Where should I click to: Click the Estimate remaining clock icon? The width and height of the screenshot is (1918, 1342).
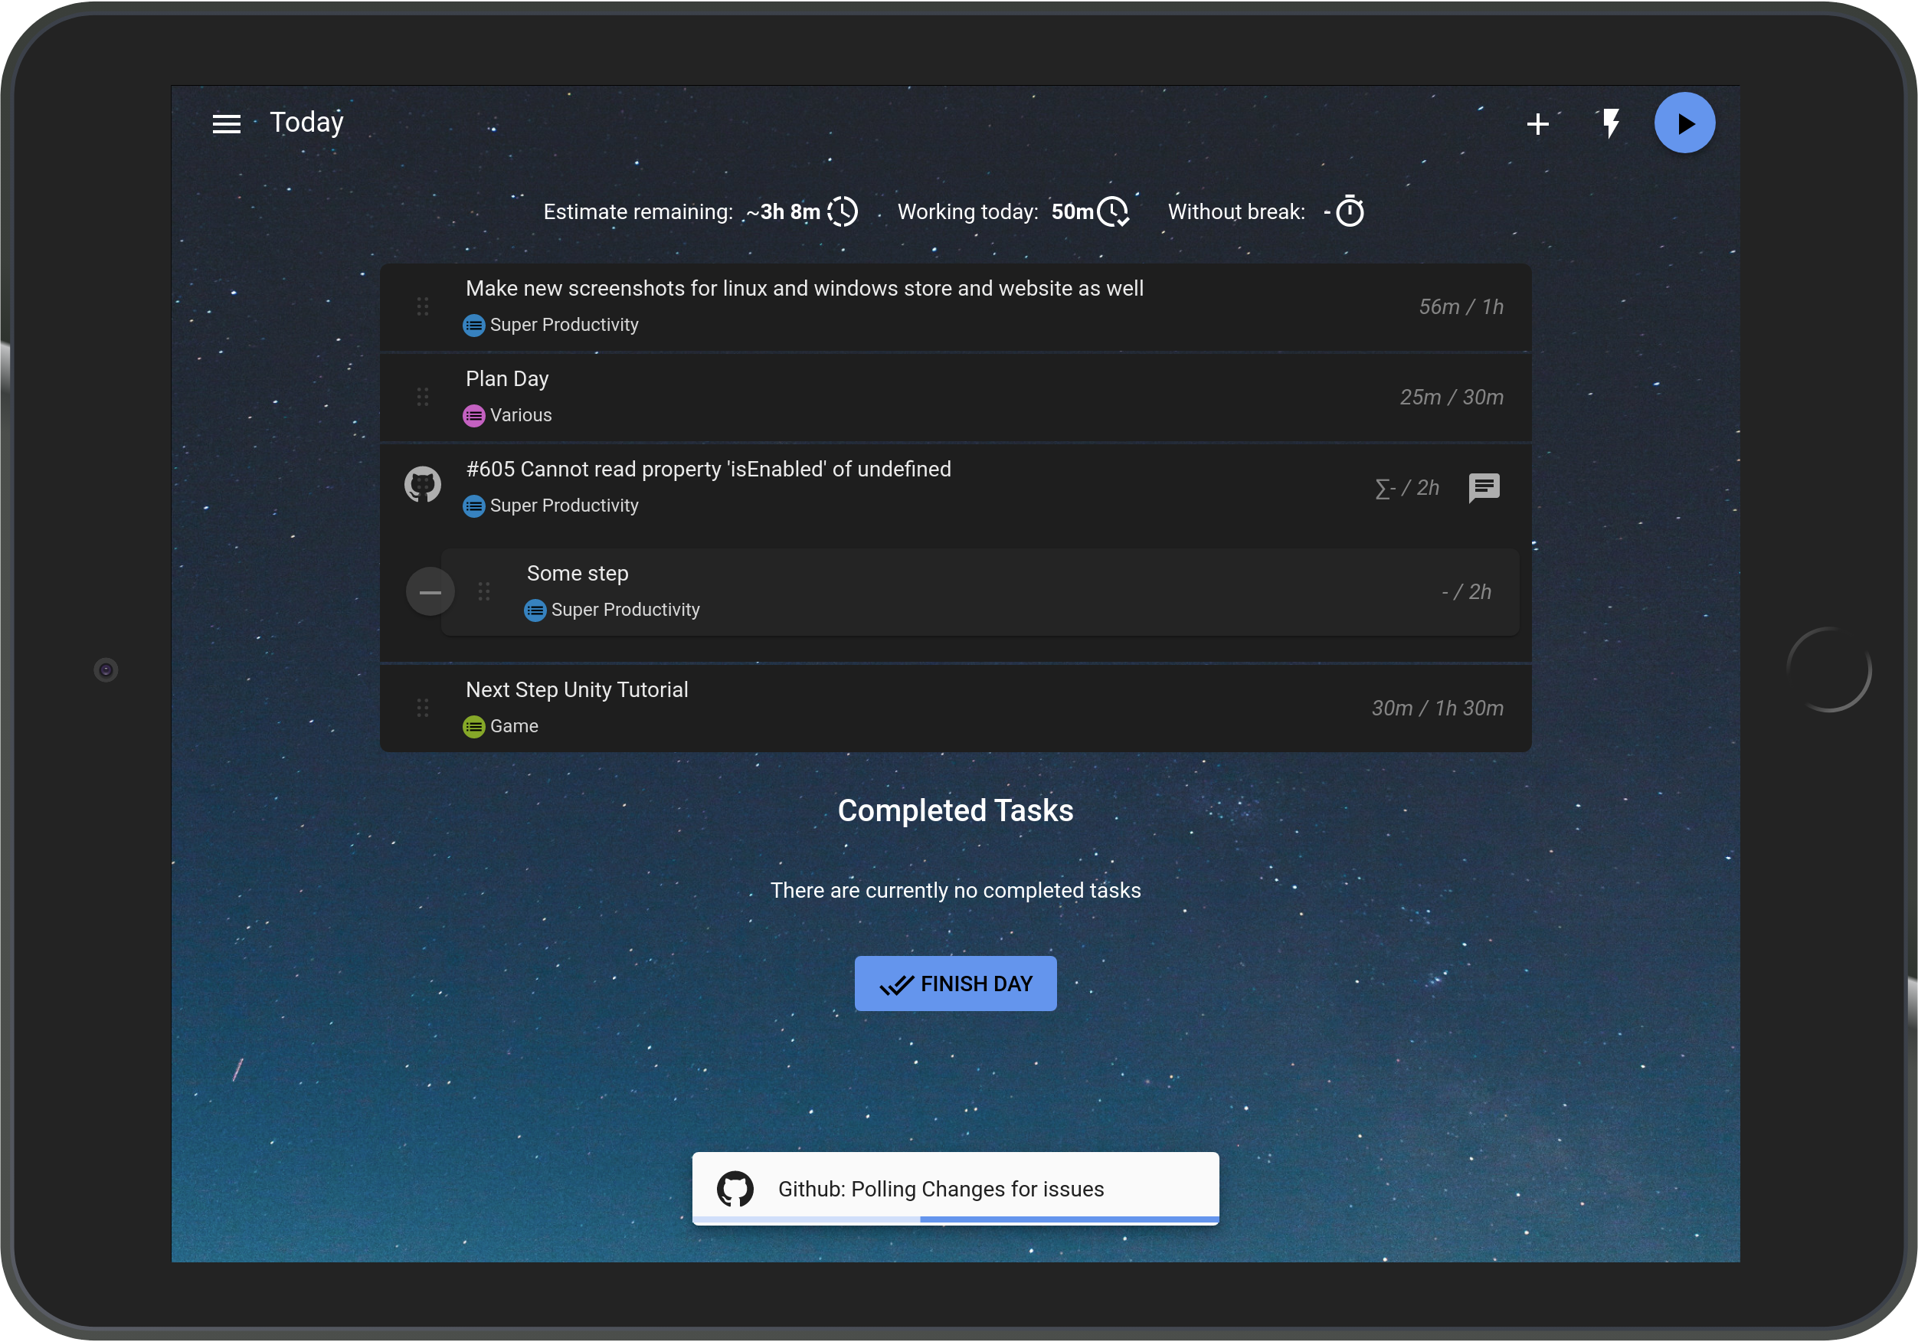click(842, 211)
